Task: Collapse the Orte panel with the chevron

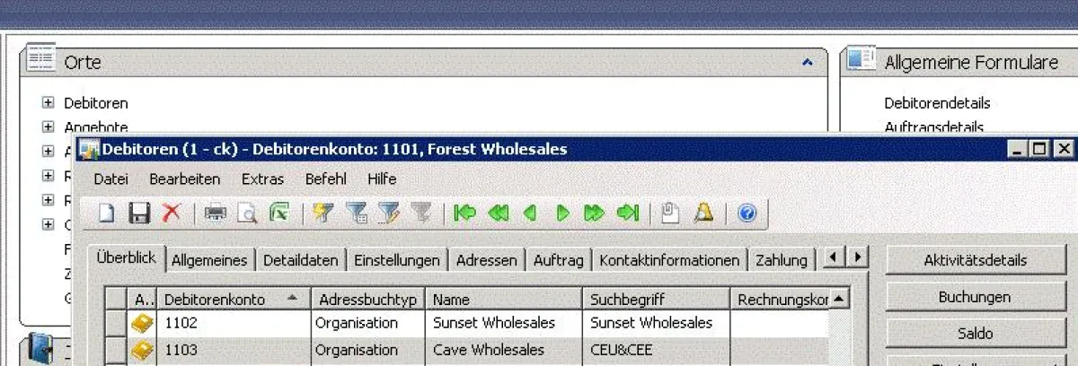Action: pyautogui.click(x=807, y=63)
